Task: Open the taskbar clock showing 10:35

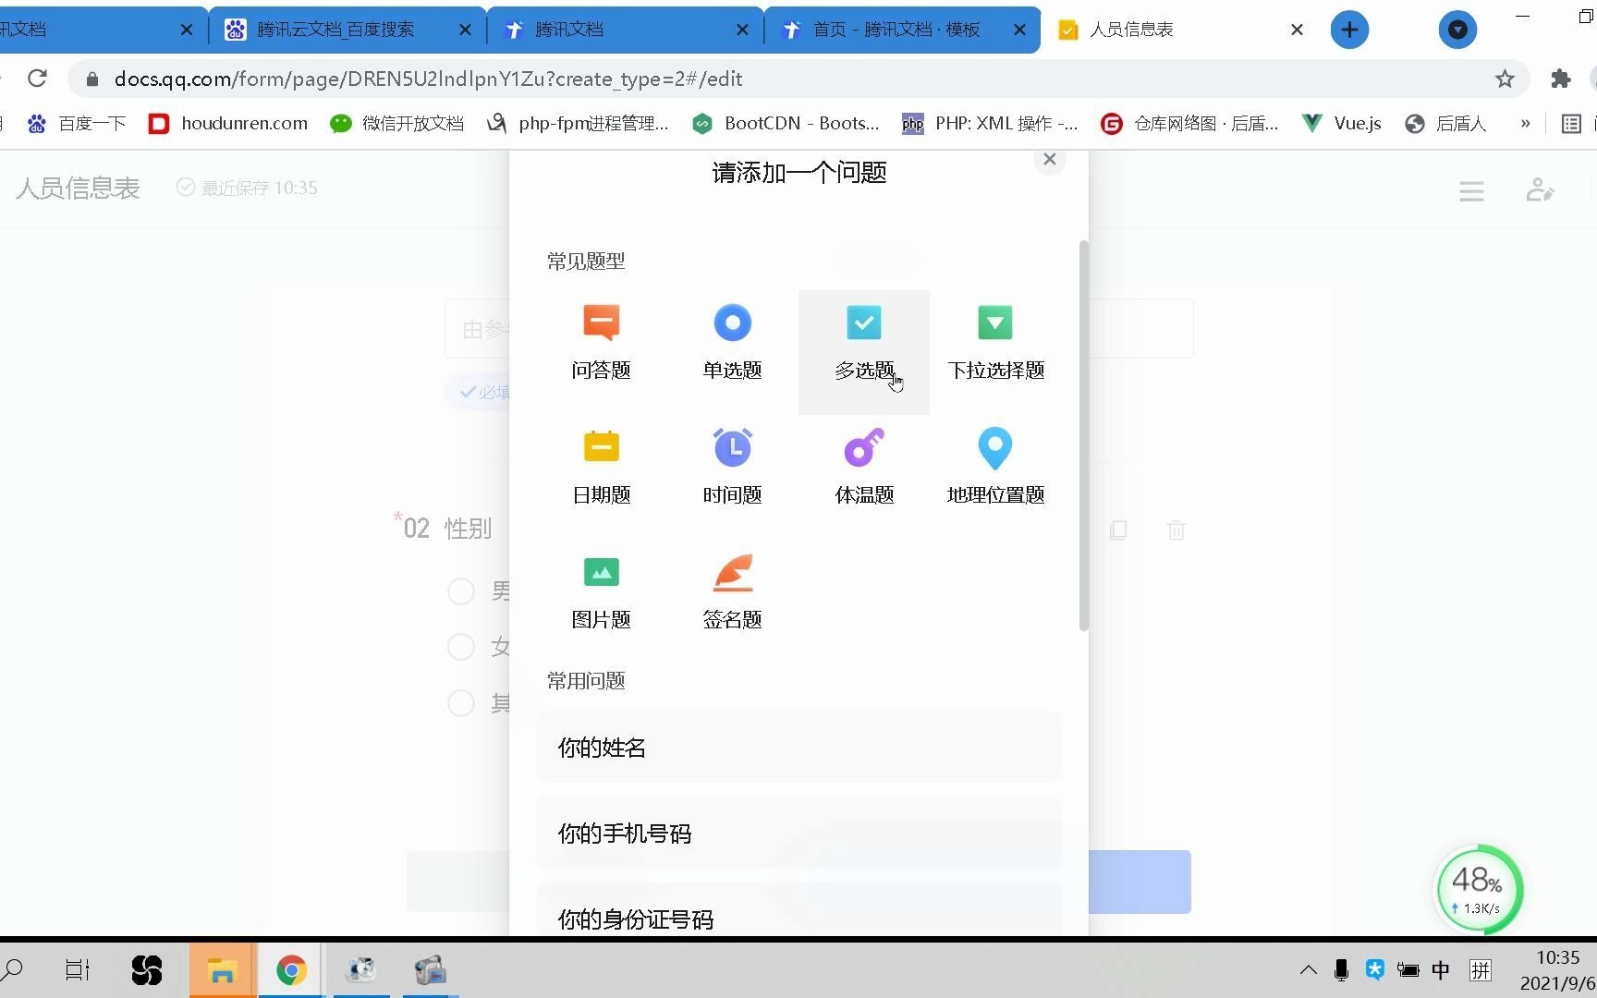Action: pyautogui.click(x=1558, y=970)
